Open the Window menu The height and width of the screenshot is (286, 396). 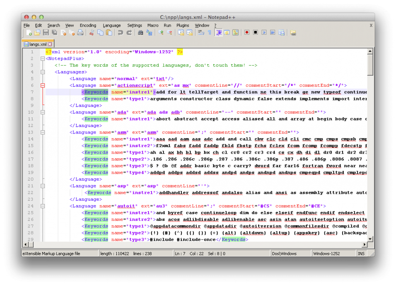[202, 25]
